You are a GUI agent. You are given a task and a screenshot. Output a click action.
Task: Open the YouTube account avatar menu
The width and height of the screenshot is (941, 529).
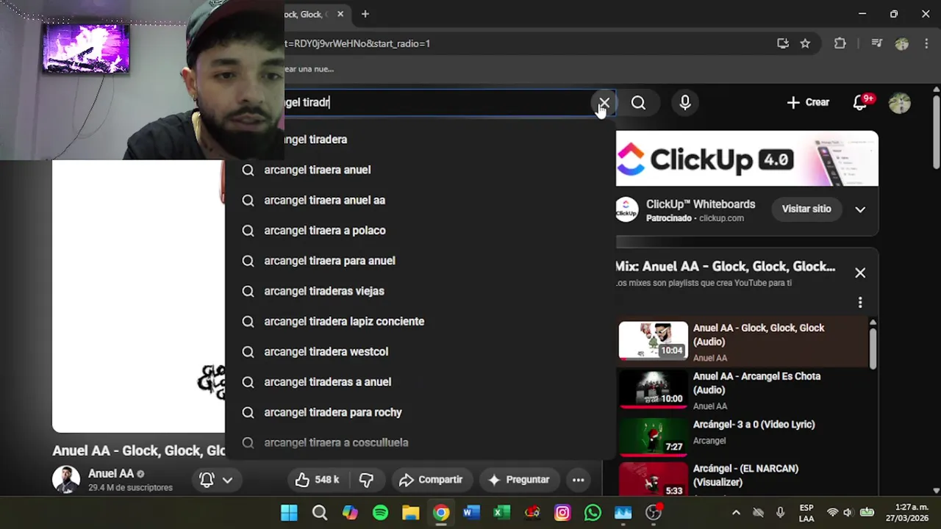900,103
